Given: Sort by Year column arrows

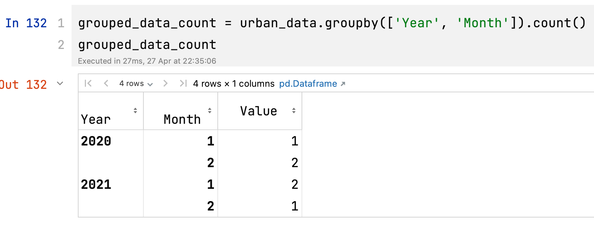Looking at the screenshot, I should (135, 111).
